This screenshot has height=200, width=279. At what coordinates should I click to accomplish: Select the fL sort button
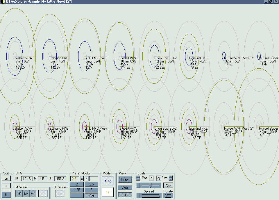tap(6, 195)
